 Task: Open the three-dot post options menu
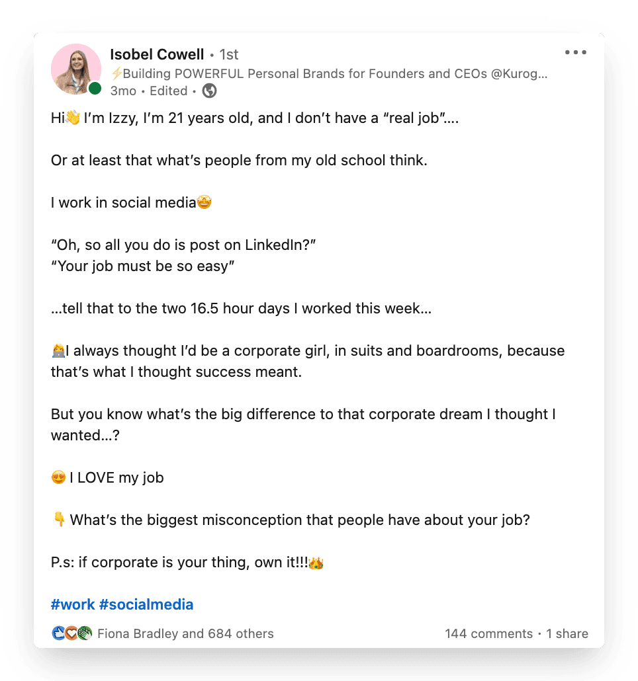pos(575,53)
